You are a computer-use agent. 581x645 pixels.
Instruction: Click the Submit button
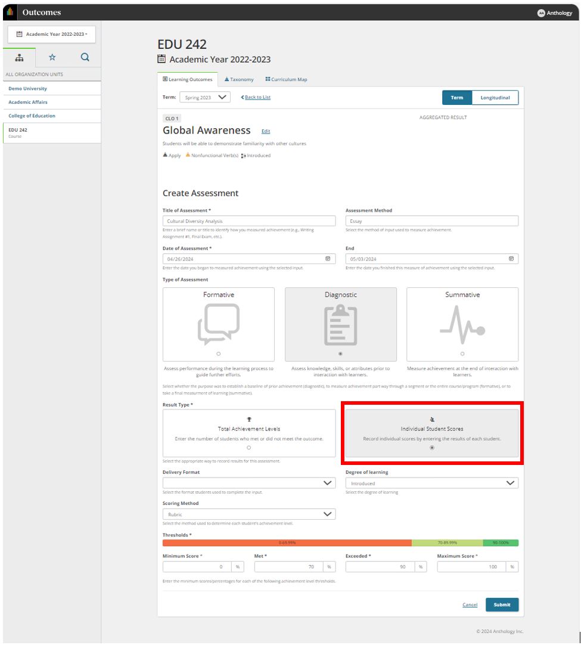point(502,604)
